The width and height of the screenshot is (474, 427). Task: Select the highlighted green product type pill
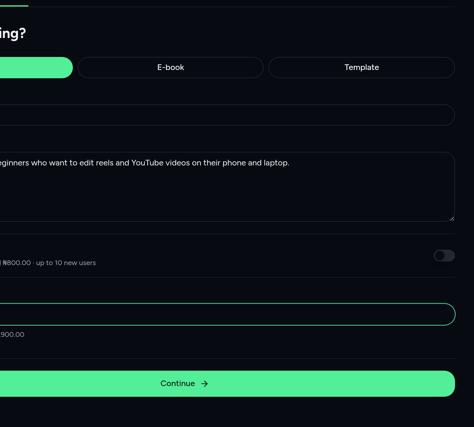point(36,68)
